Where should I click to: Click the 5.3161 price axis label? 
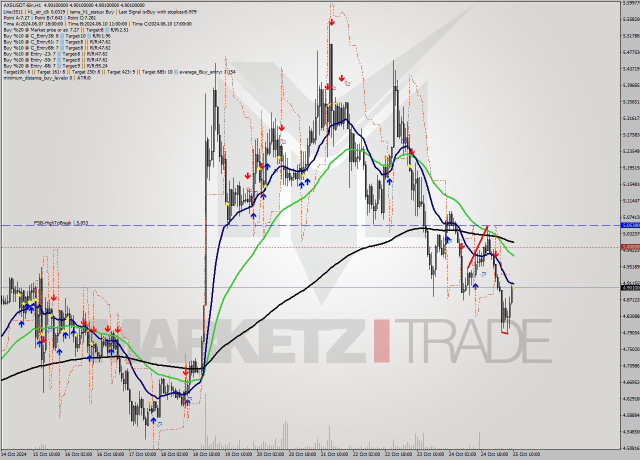tap(631, 118)
